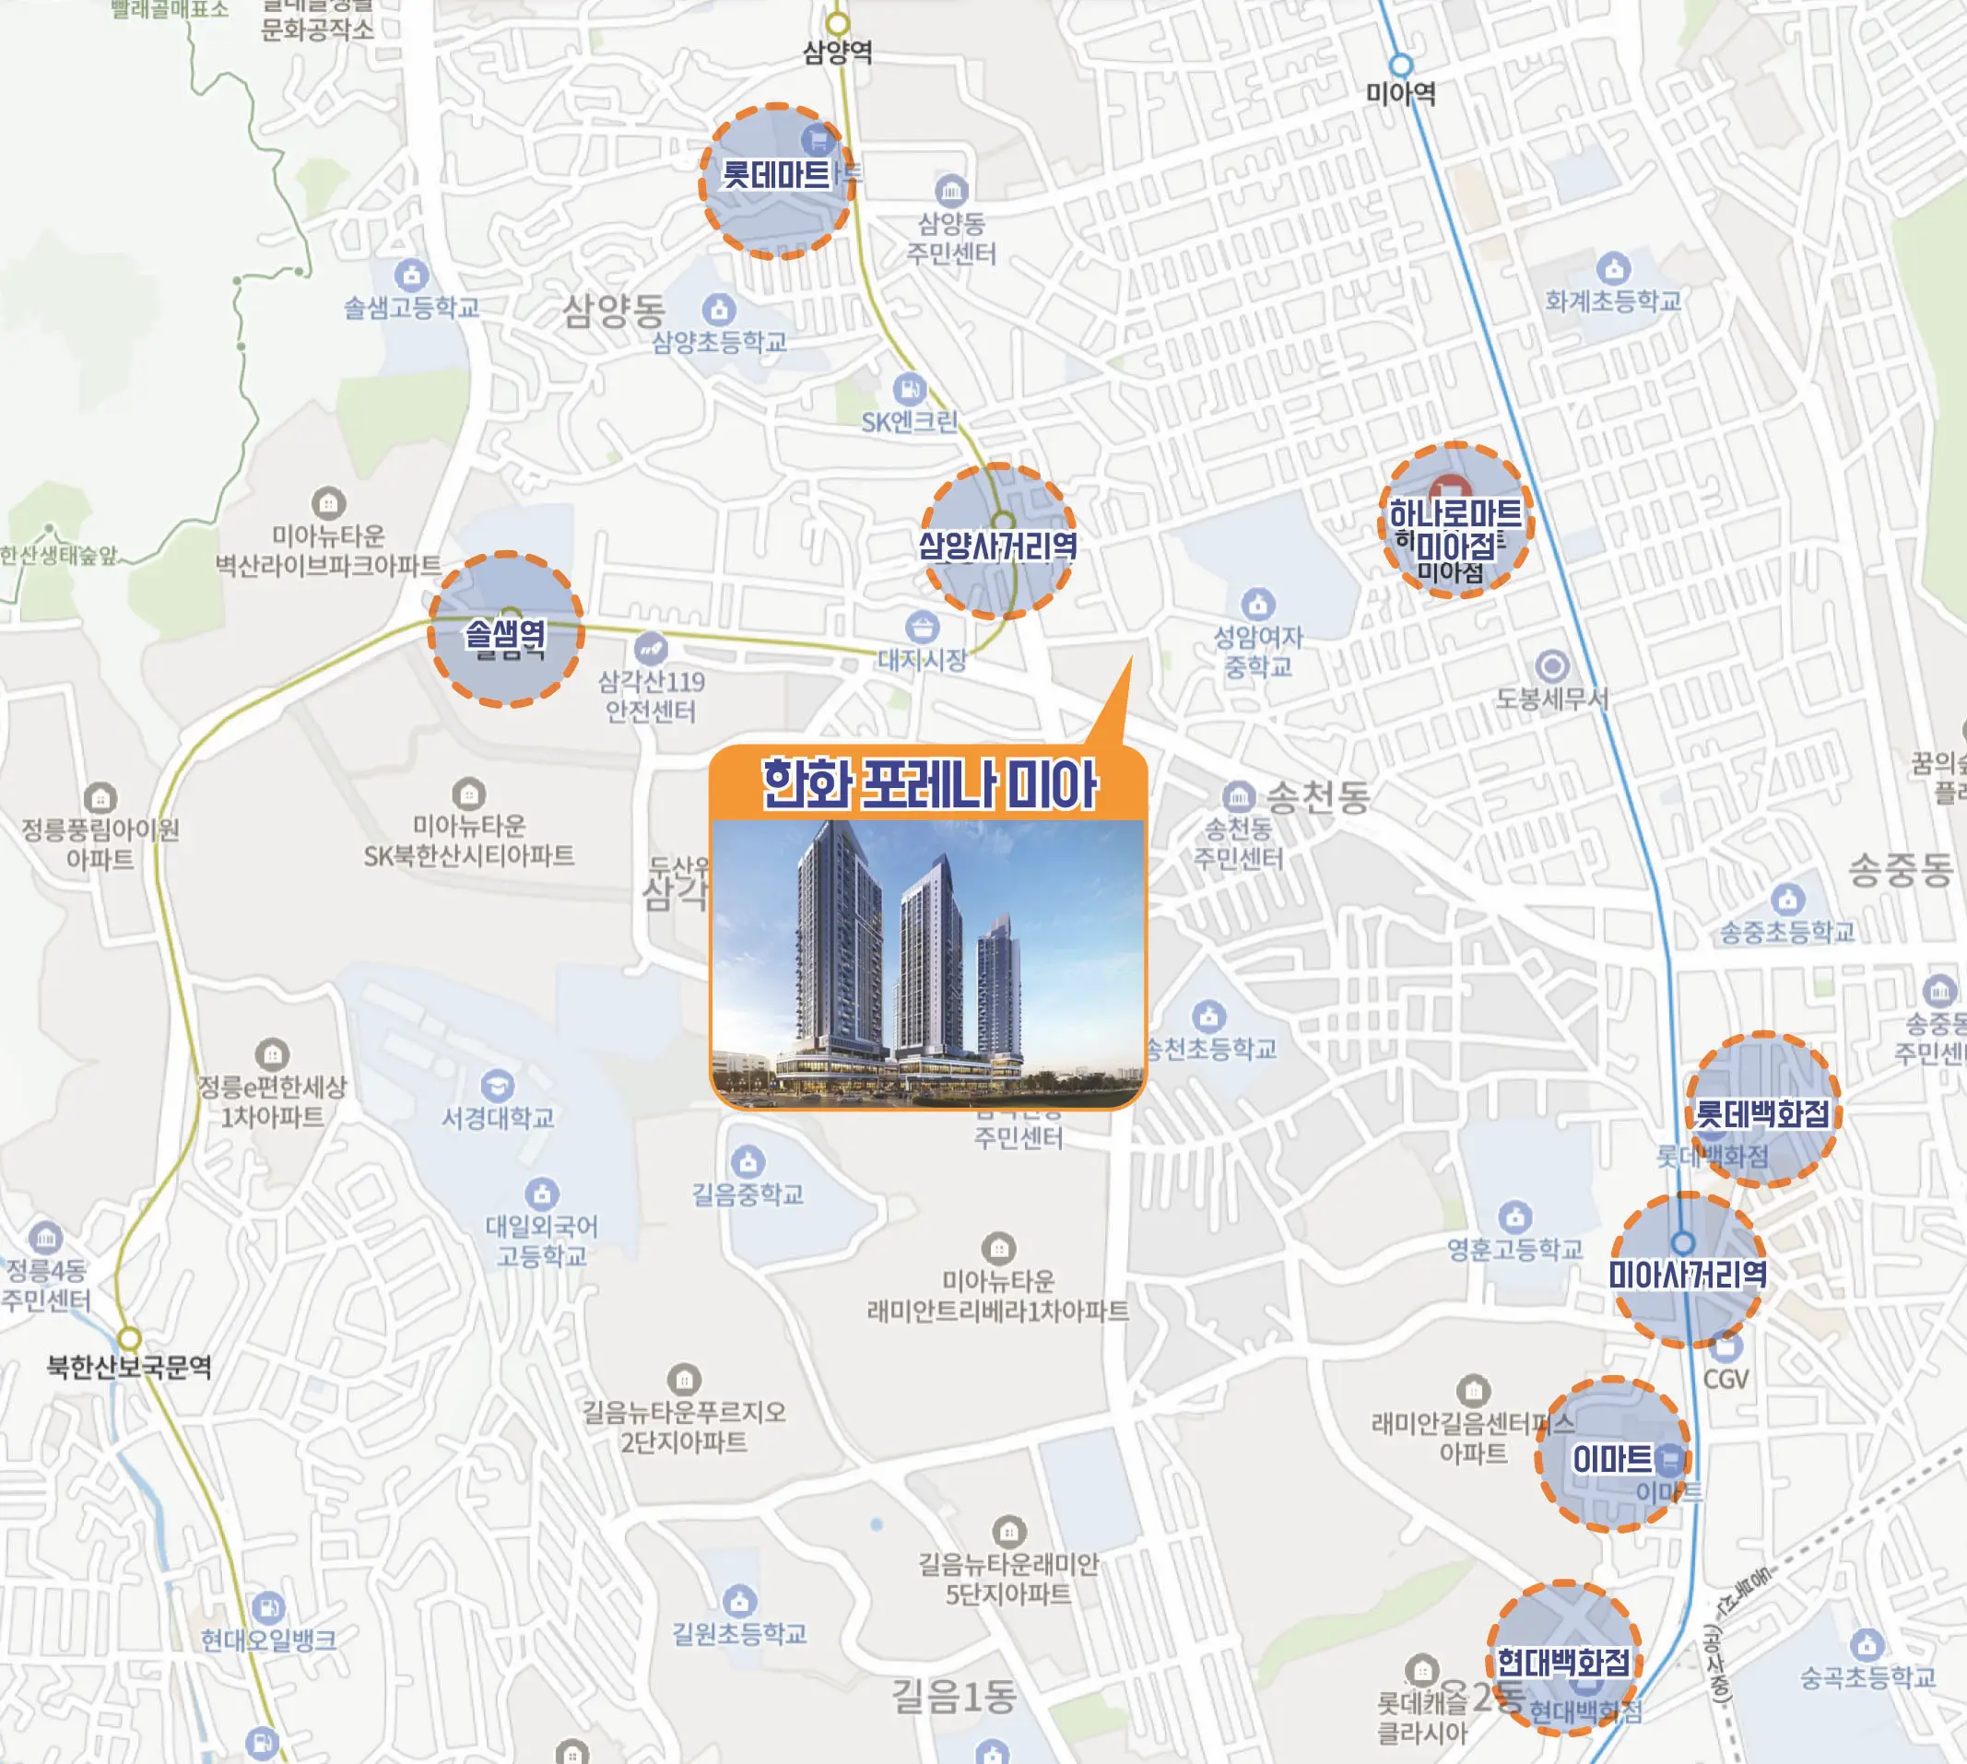1967x1764 pixels.
Task: Select the 화계초등학교 school icon
Action: click(1613, 268)
